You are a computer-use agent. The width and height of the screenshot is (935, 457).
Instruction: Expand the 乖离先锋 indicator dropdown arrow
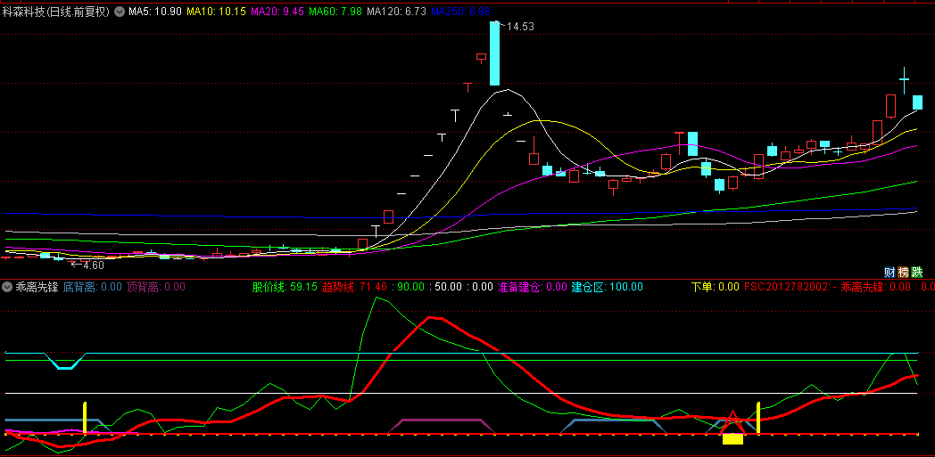point(7,288)
